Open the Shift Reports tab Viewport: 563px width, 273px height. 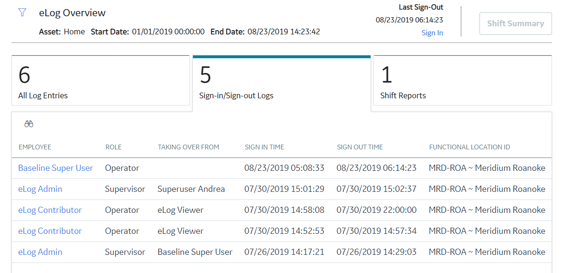tap(463, 80)
